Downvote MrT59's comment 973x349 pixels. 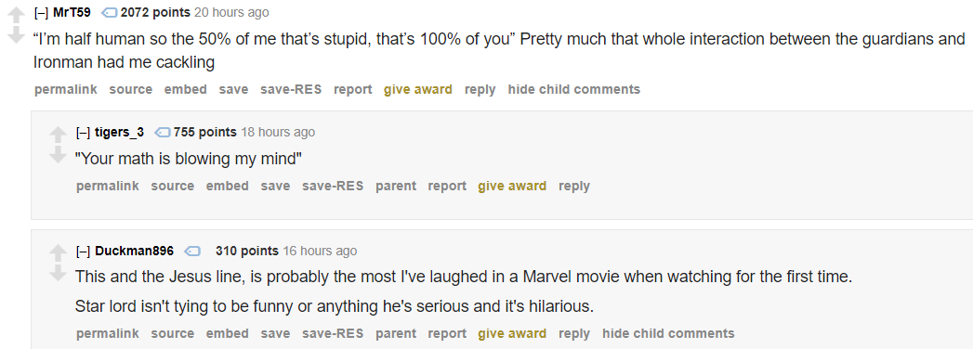click(16, 36)
